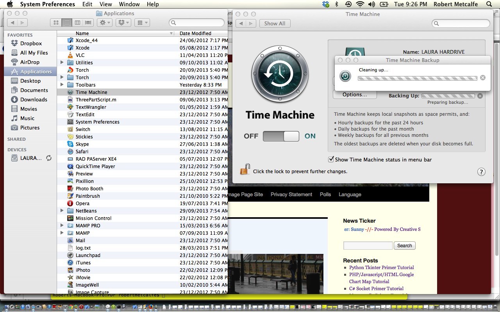500x312 pixels.
Task: Select the Opera icon in list
Action: coord(70,203)
